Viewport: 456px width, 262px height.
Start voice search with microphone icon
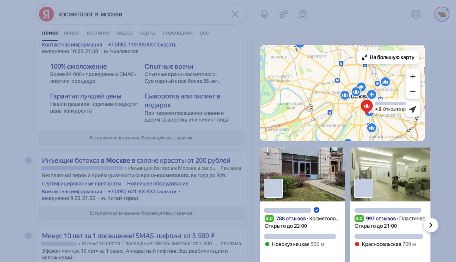264,14
